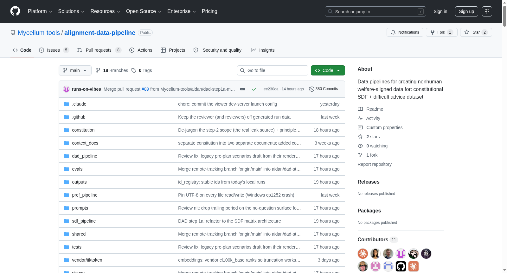The height and width of the screenshot is (273, 507).
Task: Open the main branch selector dropdown
Action: tap(75, 70)
